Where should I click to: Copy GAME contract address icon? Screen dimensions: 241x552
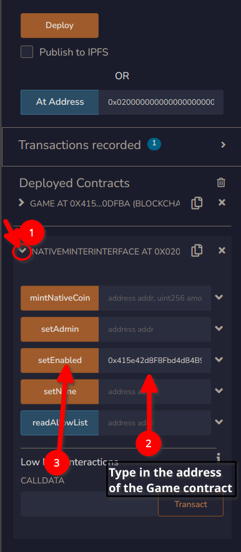[197, 203]
